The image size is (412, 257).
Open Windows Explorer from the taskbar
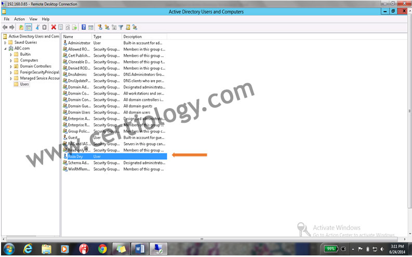pos(46,249)
